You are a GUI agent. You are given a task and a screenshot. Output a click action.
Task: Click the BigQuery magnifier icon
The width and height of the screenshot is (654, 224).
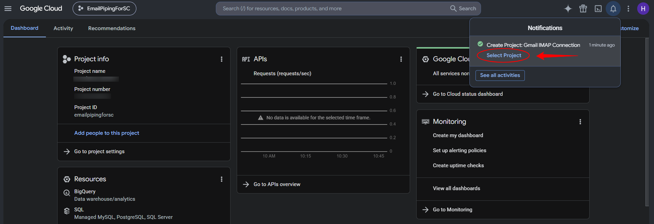pyautogui.click(x=67, y=193)
